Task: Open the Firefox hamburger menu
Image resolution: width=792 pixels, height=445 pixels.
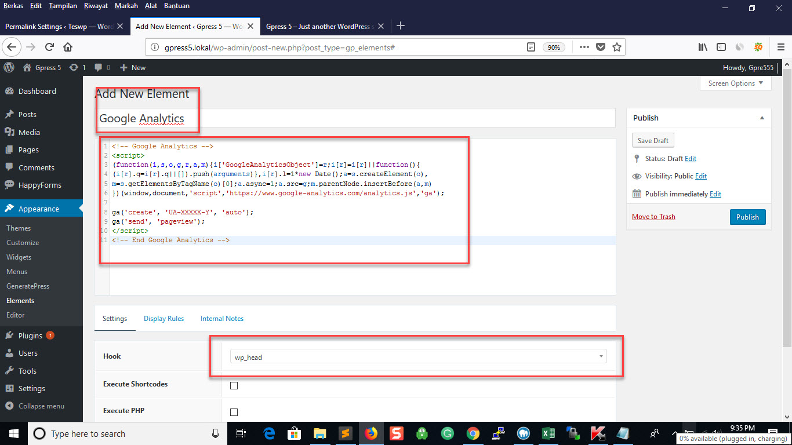Action: pyautogui.click(x=780, y=48)
